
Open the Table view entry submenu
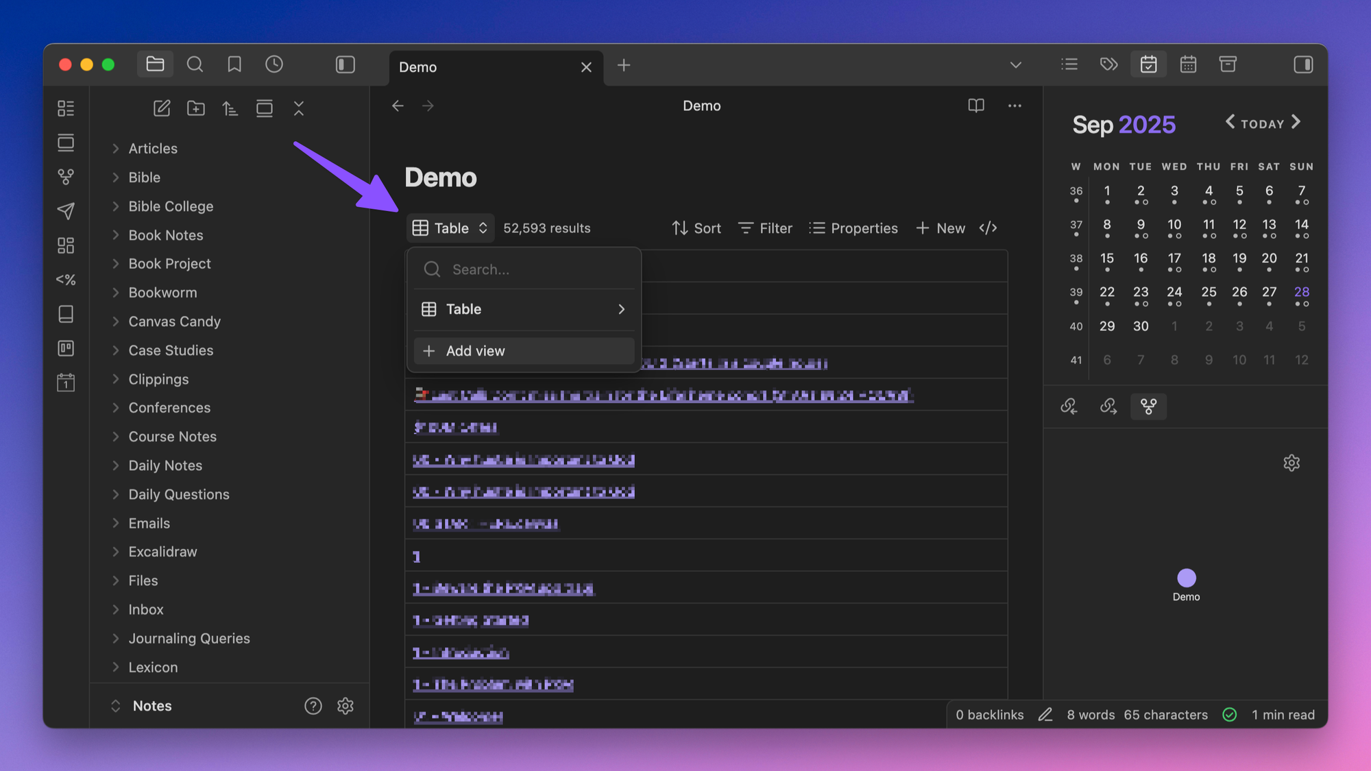tap(524, 309)
